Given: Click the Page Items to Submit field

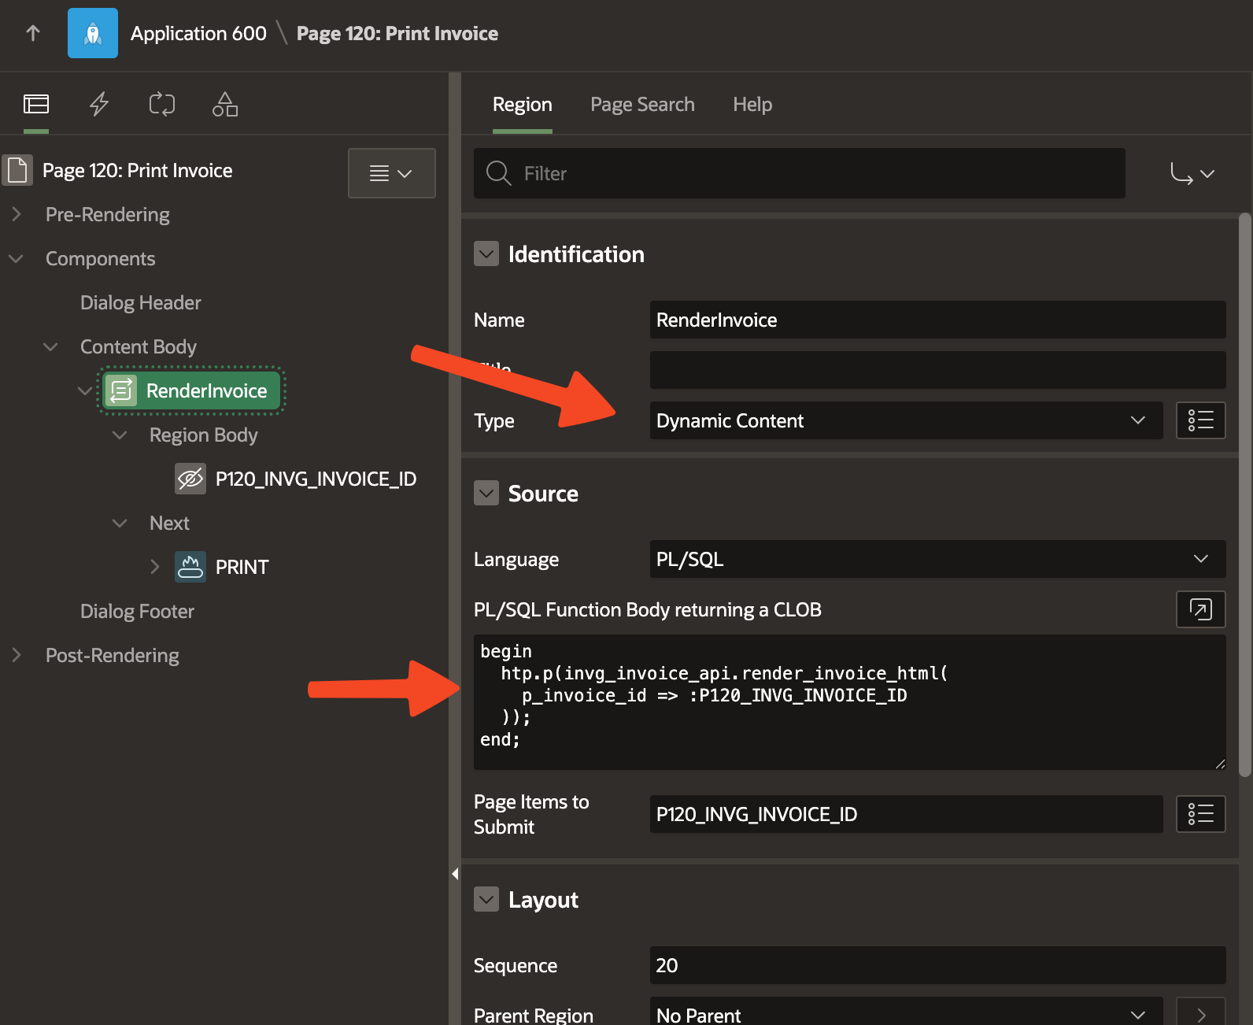Looking at the screenshot, I should (x=906, y=814).
